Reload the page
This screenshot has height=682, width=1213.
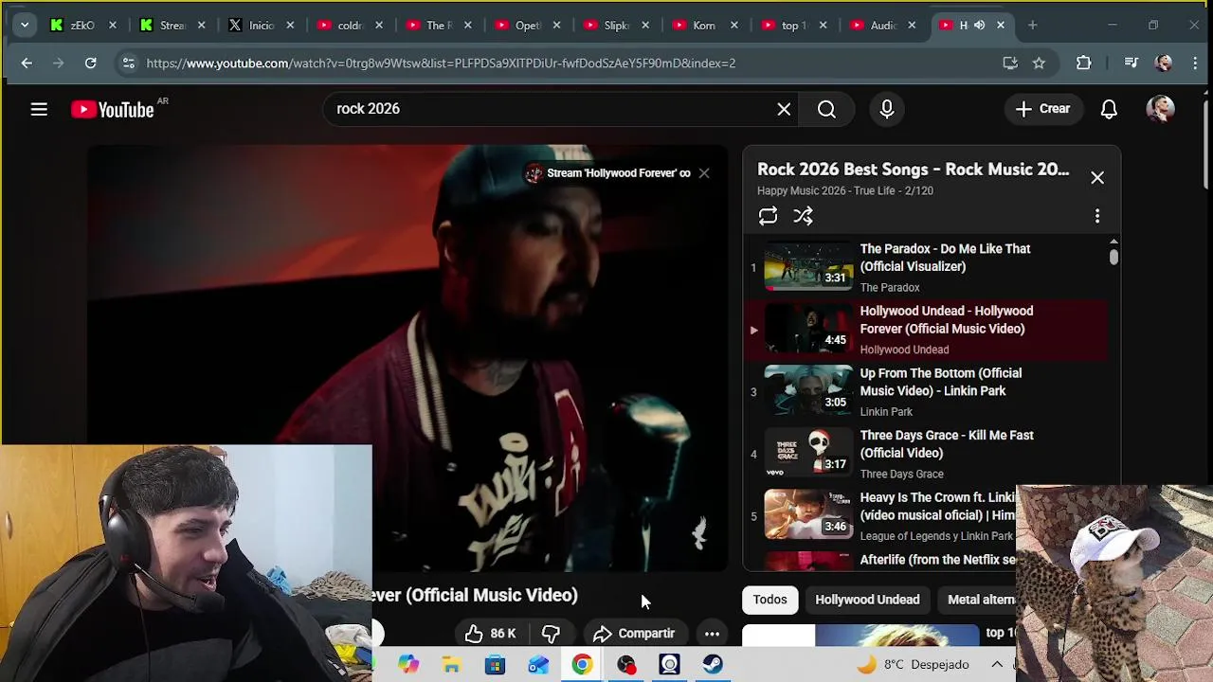click(x=90, y=63)
